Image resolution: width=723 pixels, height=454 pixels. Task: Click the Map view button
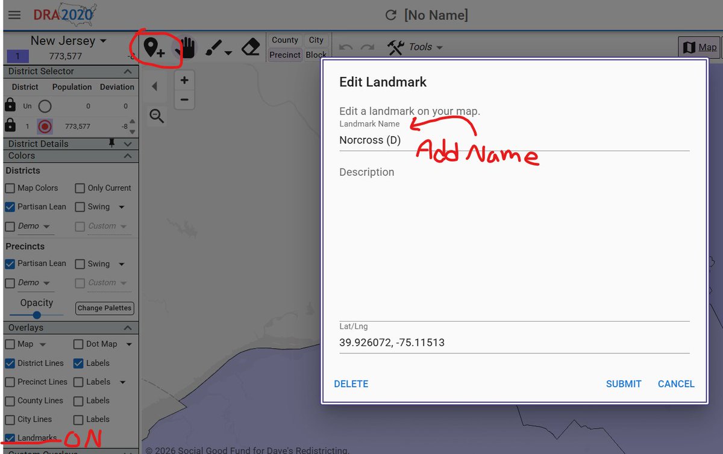click(x=700, y=48)
